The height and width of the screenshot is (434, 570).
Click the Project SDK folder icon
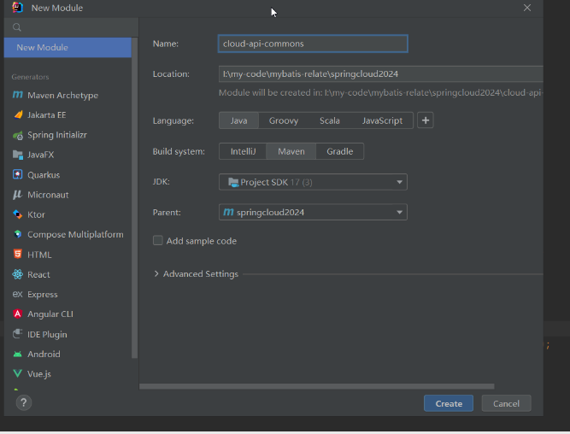[233, 182]
